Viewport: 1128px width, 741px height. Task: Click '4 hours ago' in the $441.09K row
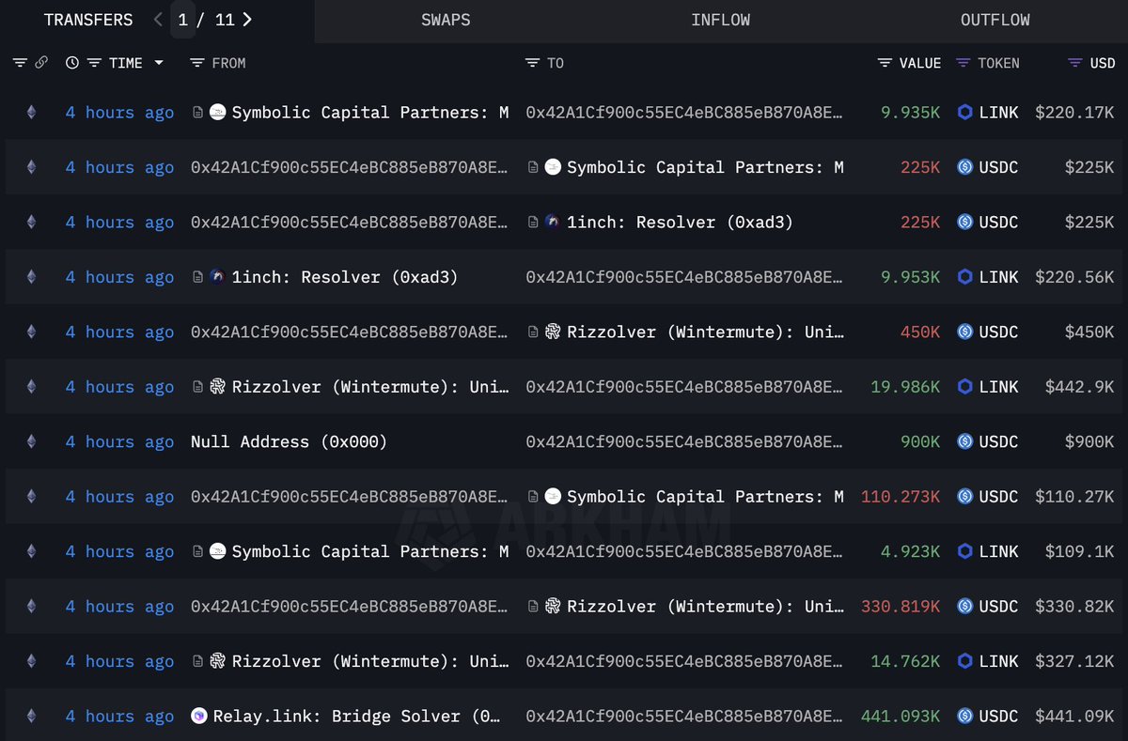coord(119,716)
